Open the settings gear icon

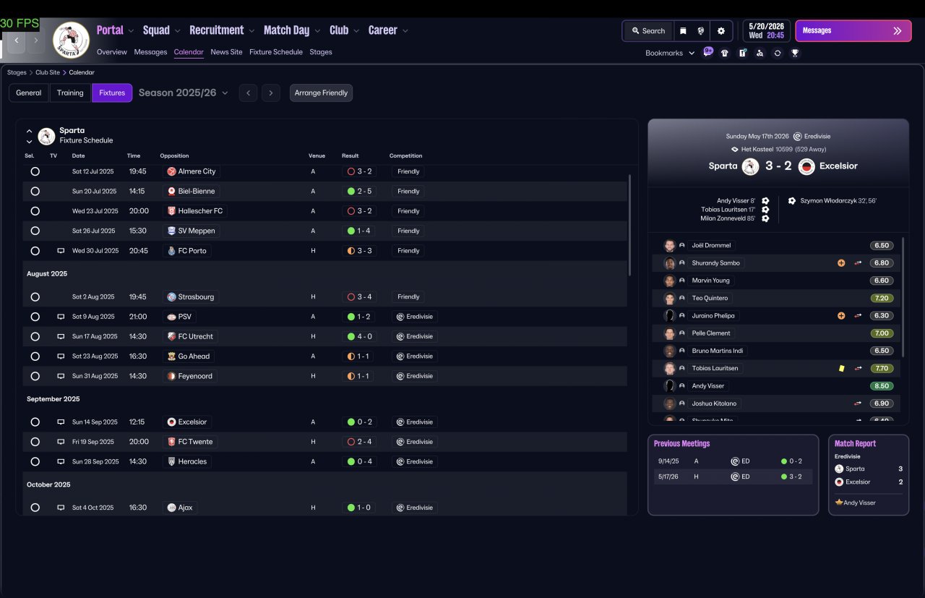coord(720,31)
